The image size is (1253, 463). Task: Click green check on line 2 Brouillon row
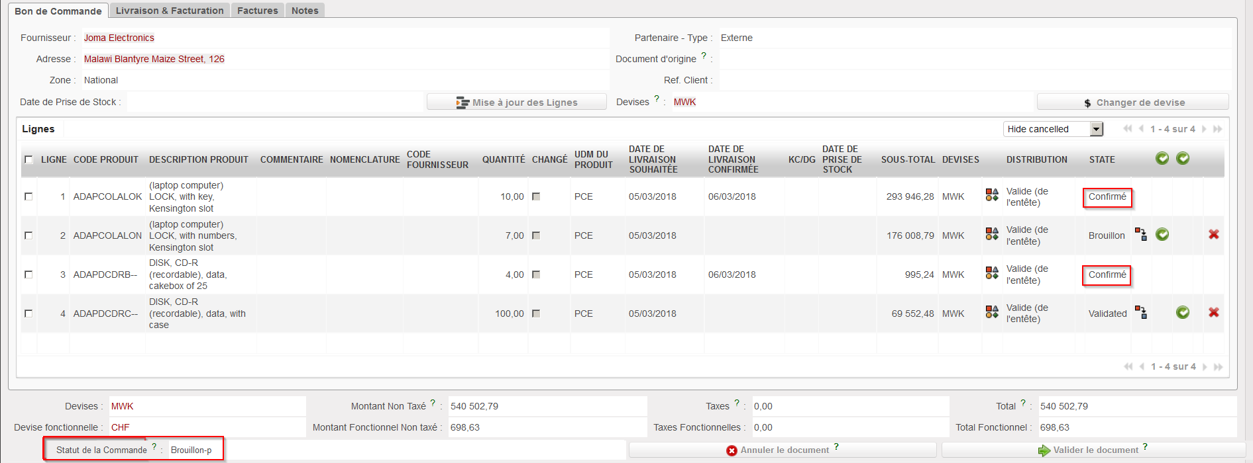1162,234
